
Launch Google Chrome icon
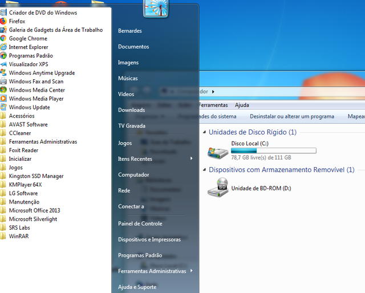click(3, 38)
